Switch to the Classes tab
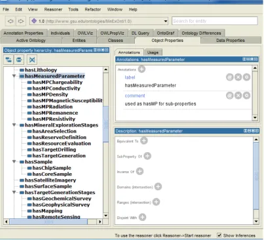Viewport: 264px width, 240px height. pos(115,41)
